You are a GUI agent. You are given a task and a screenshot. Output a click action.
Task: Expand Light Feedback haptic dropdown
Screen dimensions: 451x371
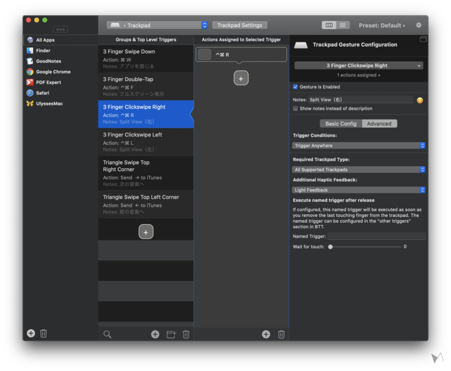tap(359, 190)
